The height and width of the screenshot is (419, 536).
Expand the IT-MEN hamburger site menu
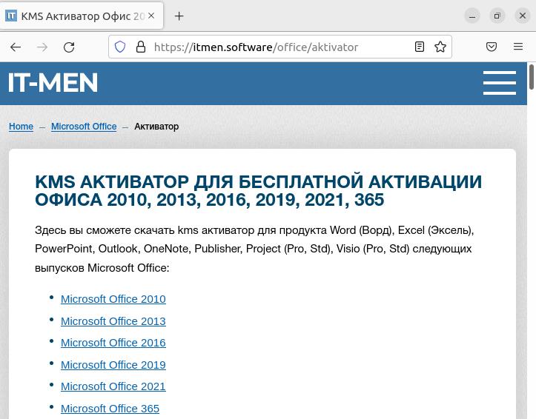[x=499, y=83]
